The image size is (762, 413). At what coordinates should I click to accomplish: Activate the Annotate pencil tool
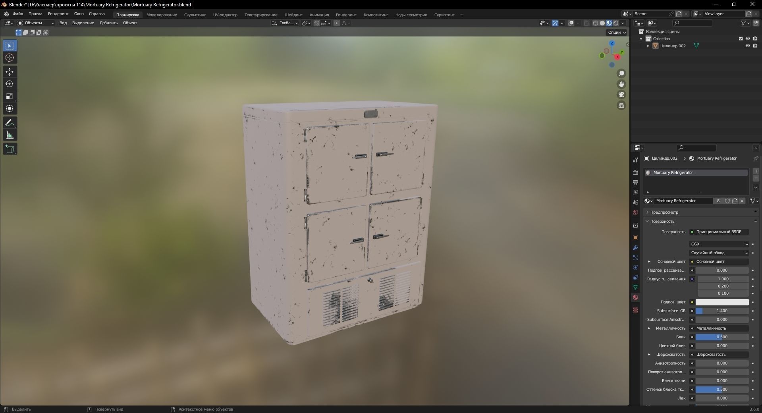tap(10, 123)
